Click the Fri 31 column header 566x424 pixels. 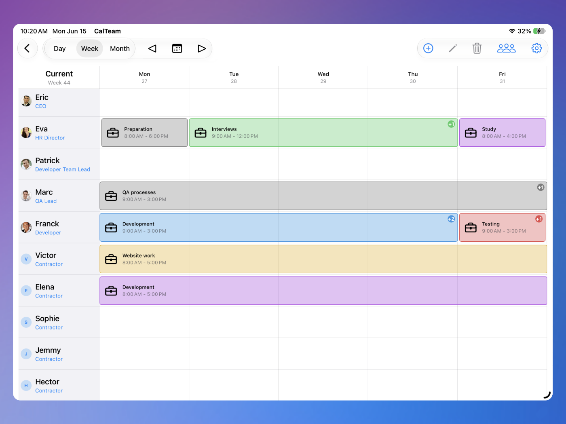pos(502,77)
